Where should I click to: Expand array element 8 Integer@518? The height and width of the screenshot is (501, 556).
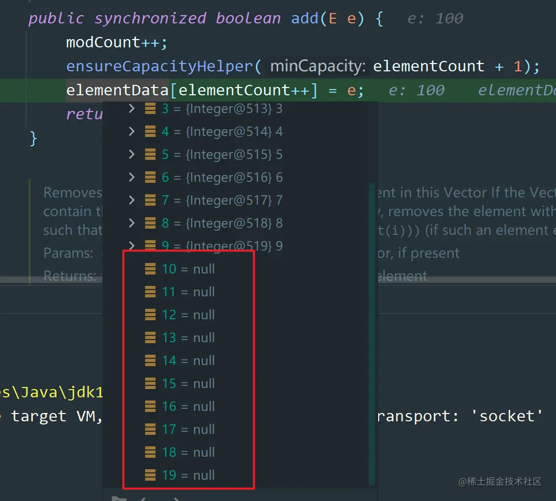(132, 223)
